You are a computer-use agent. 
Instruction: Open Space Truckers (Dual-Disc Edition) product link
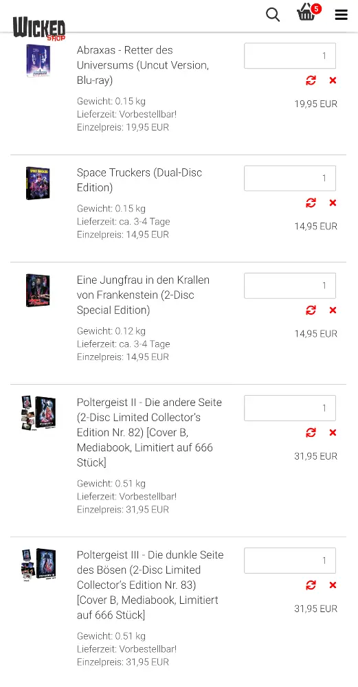coord(139,179)
